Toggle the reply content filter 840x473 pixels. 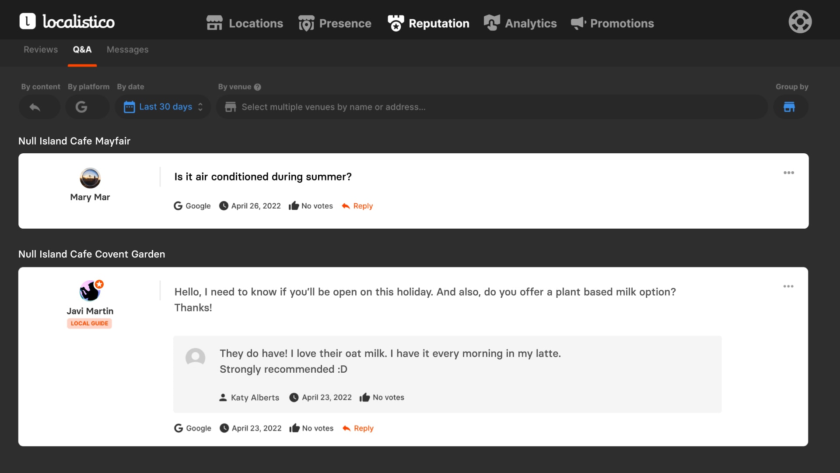click(x=35, y=107)
